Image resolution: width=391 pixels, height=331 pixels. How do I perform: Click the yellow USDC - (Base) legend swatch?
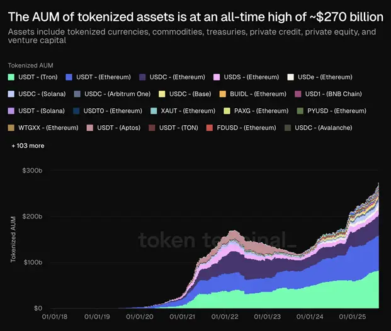[162, 94]
